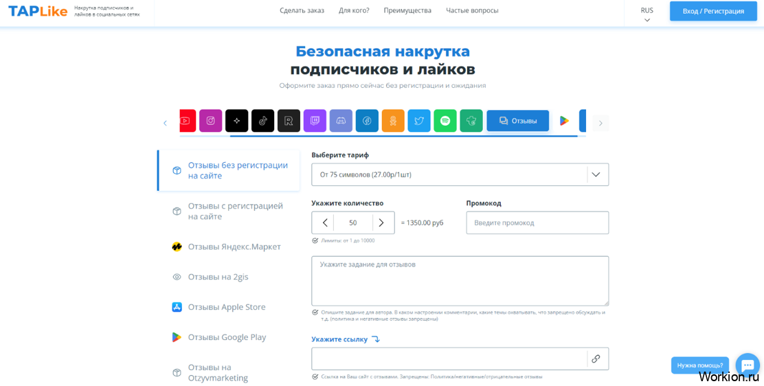The image size is (764, 386).
Task: Click the TAPLike logo
Action: click(38, 11)
